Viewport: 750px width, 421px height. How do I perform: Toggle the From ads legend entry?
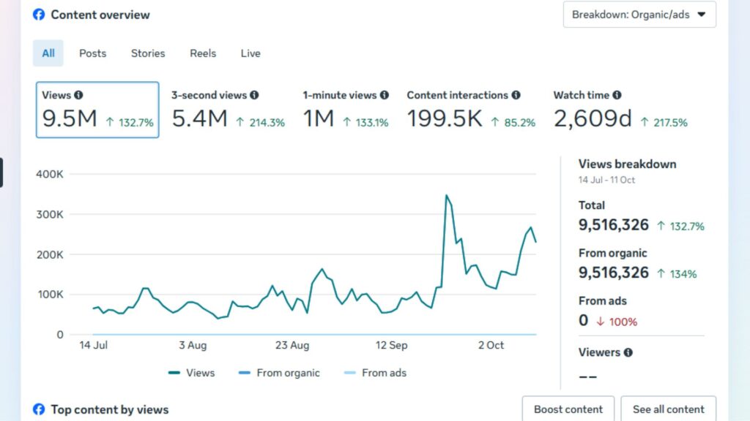tap(375, 373)
